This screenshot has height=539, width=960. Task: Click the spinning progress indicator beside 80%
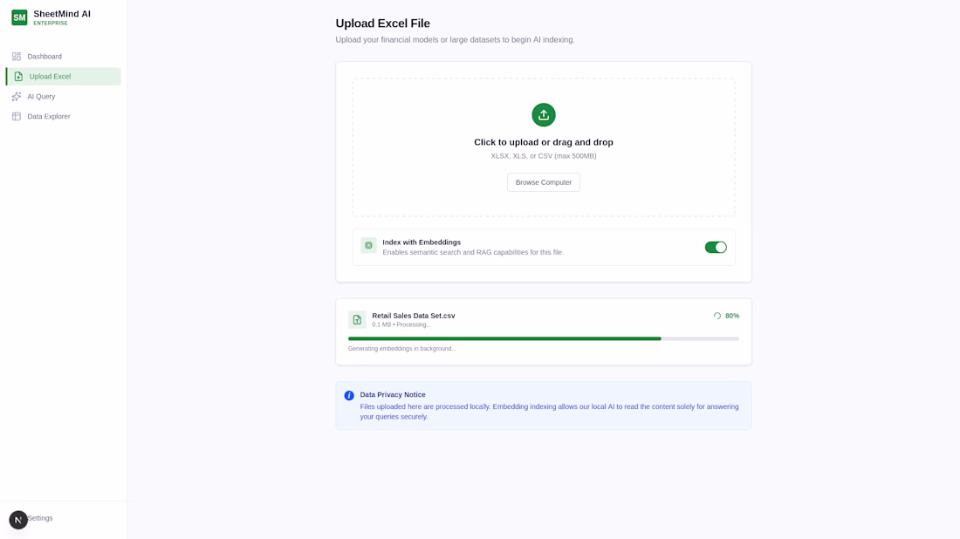coord(717,316)
